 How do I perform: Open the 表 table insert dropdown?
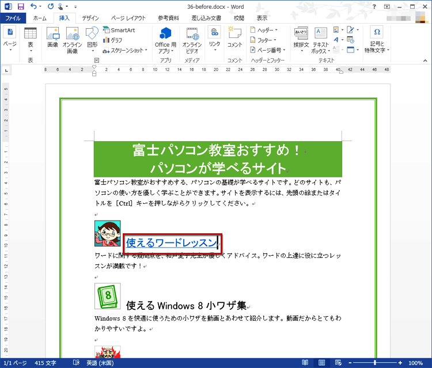pos(31,39)
